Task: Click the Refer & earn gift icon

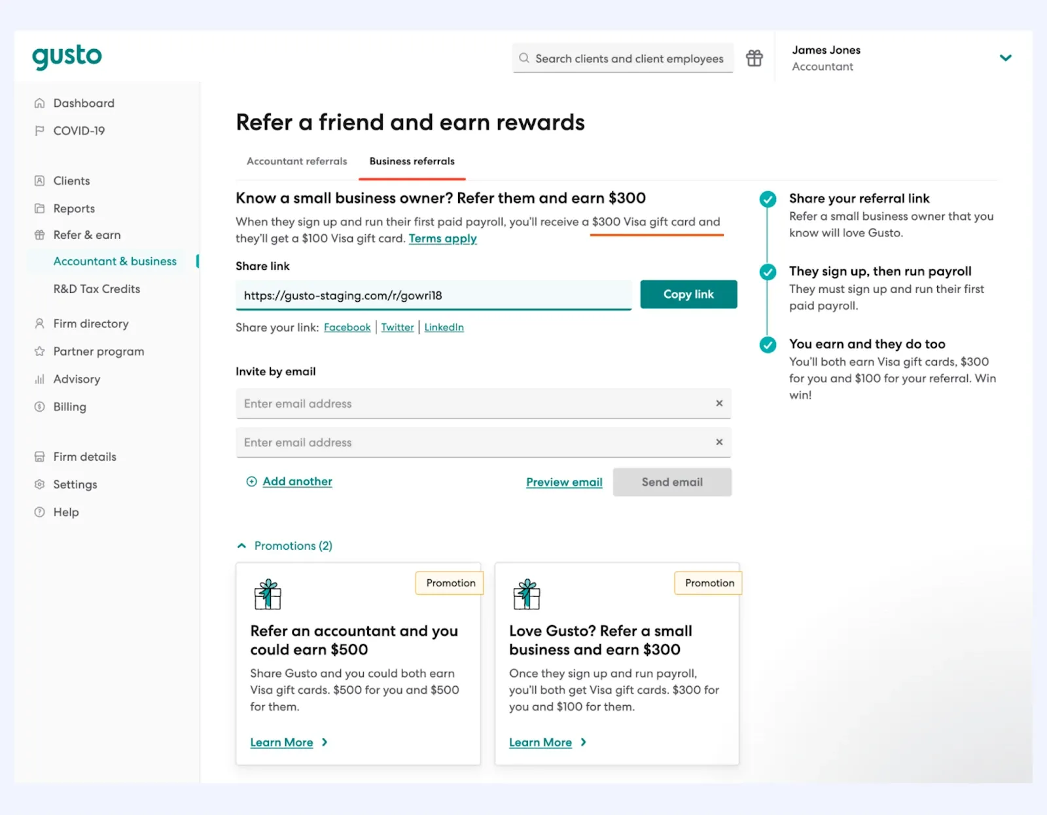Action: tap(40, 235)
